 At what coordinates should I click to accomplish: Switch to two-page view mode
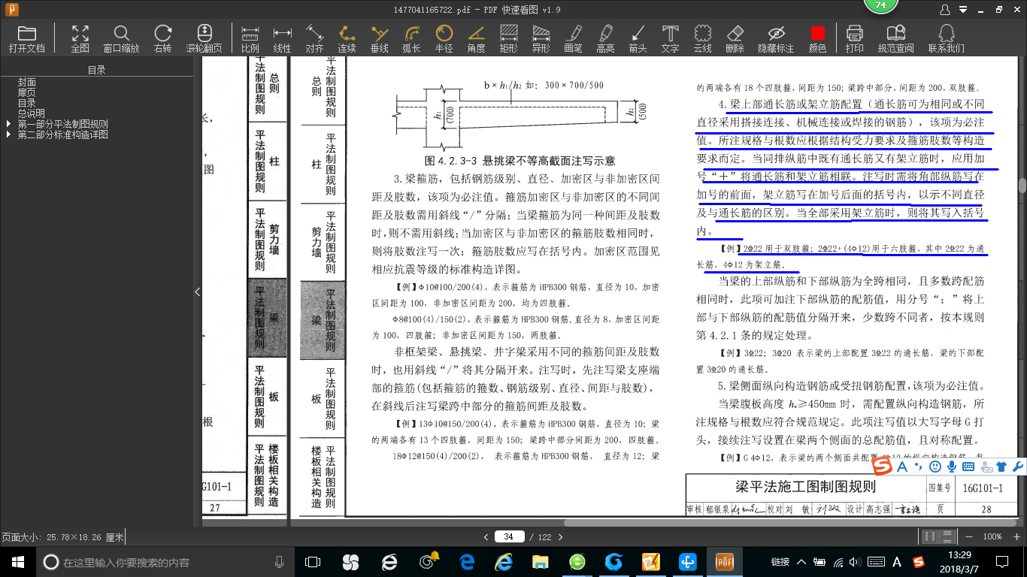[x=930, y=536]
